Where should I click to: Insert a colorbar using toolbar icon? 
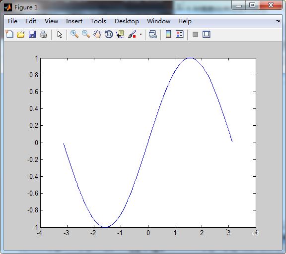[168, 34]
